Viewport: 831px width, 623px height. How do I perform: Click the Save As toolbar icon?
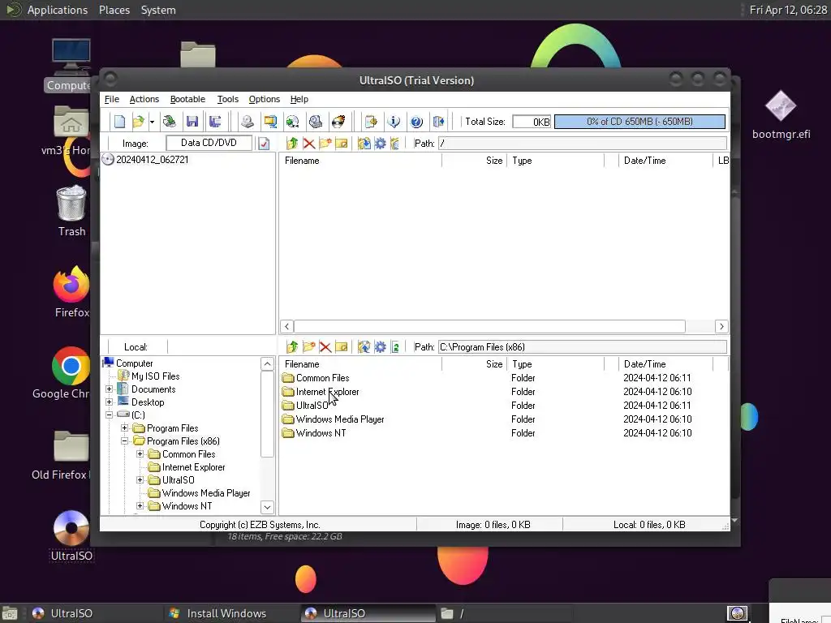(215, 122)
